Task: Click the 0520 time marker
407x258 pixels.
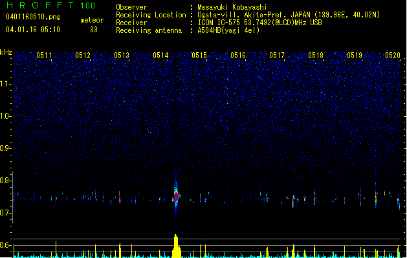Action: coord(393,55)
